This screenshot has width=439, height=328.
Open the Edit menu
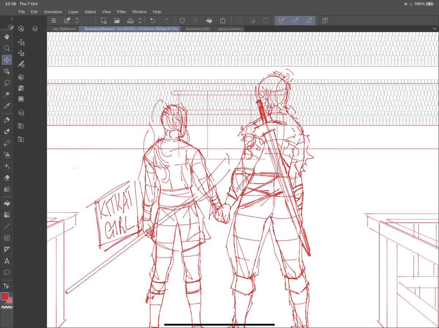[x=34, y=12]
